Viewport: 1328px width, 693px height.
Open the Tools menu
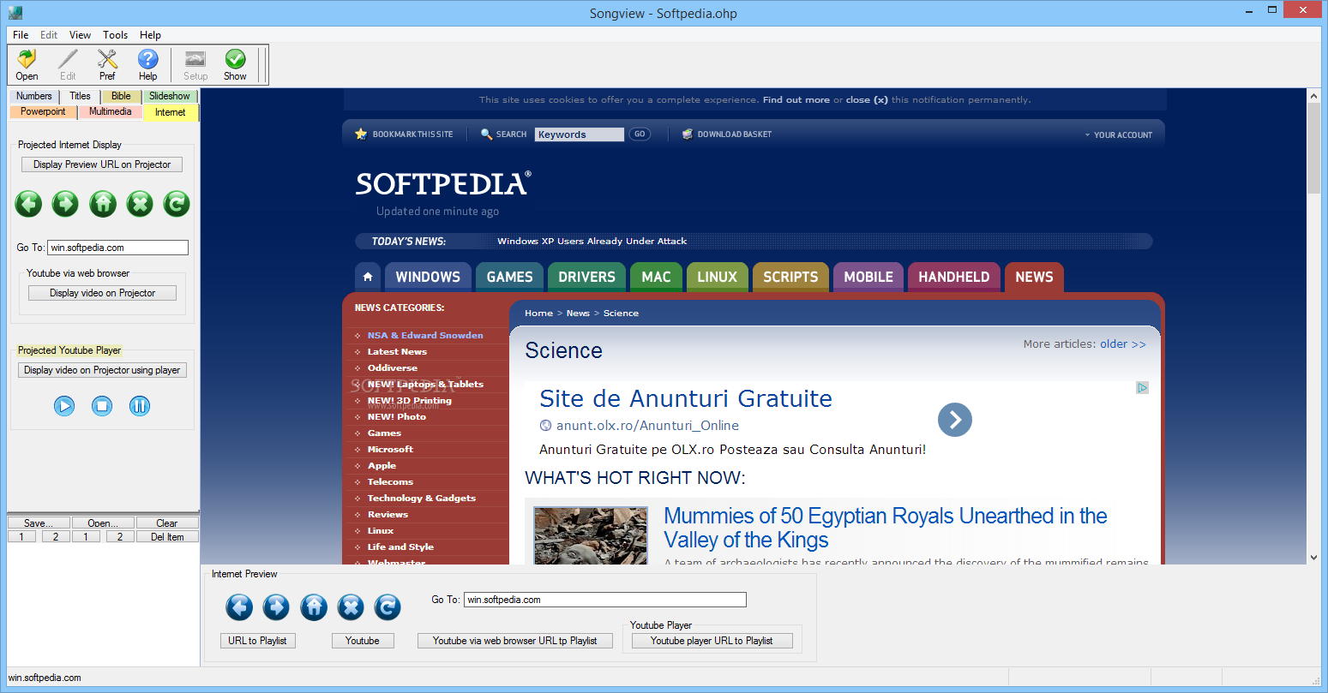point(115,35)
